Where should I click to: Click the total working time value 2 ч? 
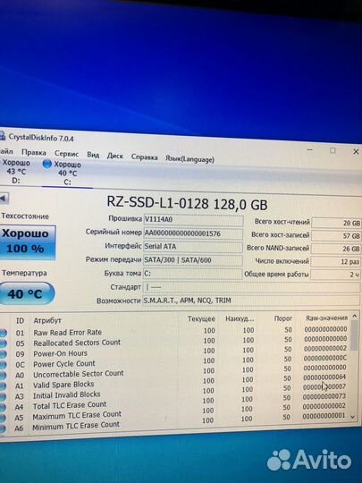point(336,275)
